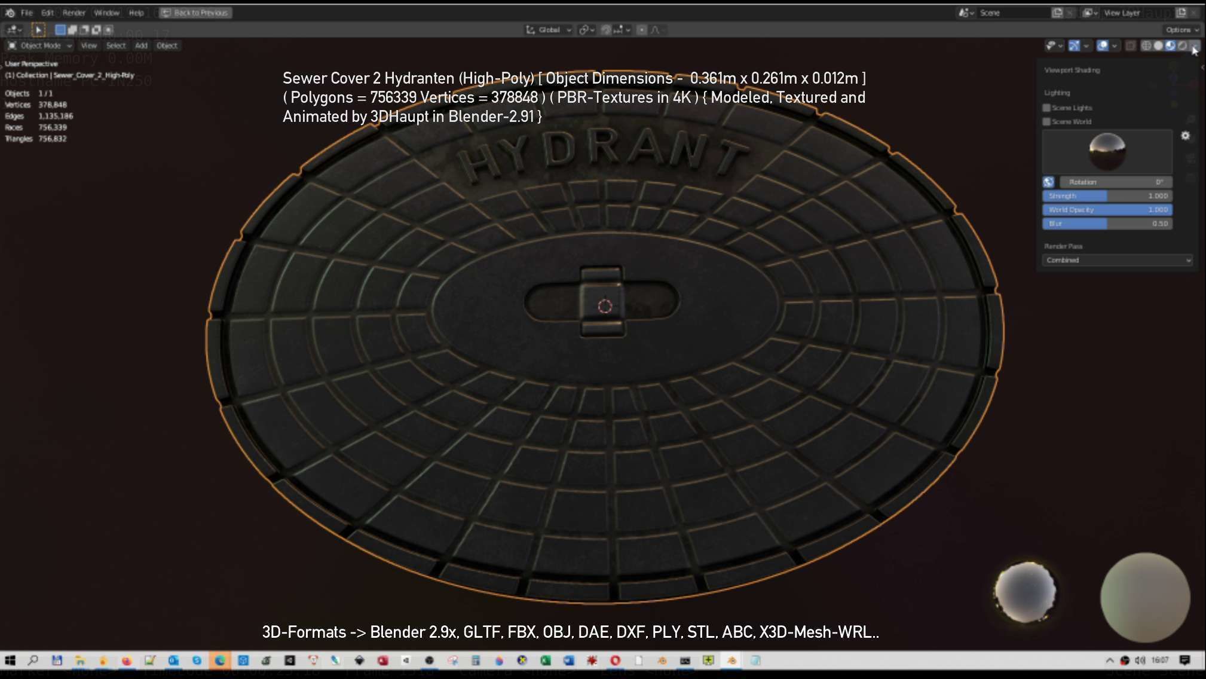
Task: Open proportional editing falloff selector
Action: (x=657, y=29)
